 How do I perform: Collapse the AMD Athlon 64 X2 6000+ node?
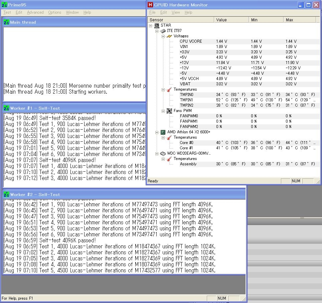tap(157, 132)
